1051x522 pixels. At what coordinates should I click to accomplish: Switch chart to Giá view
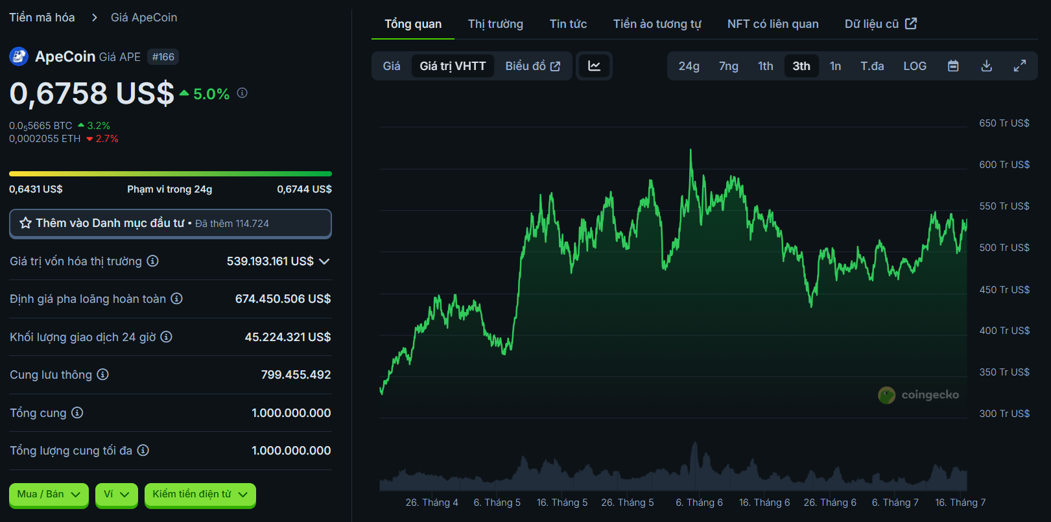(392, 66)
